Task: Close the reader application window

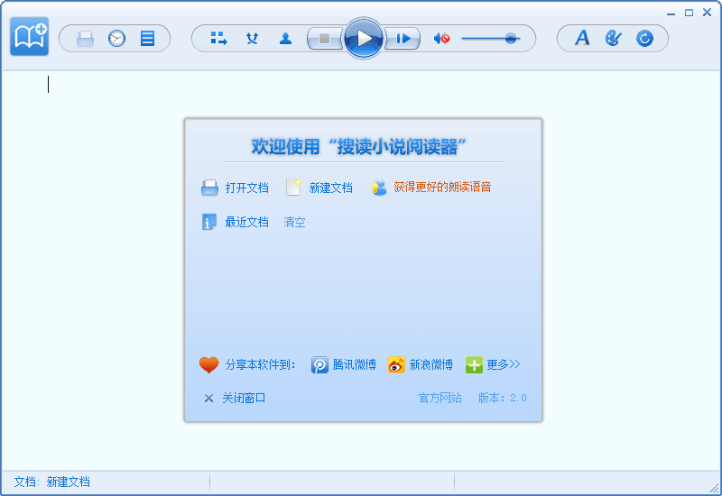Action: [707, 13]
